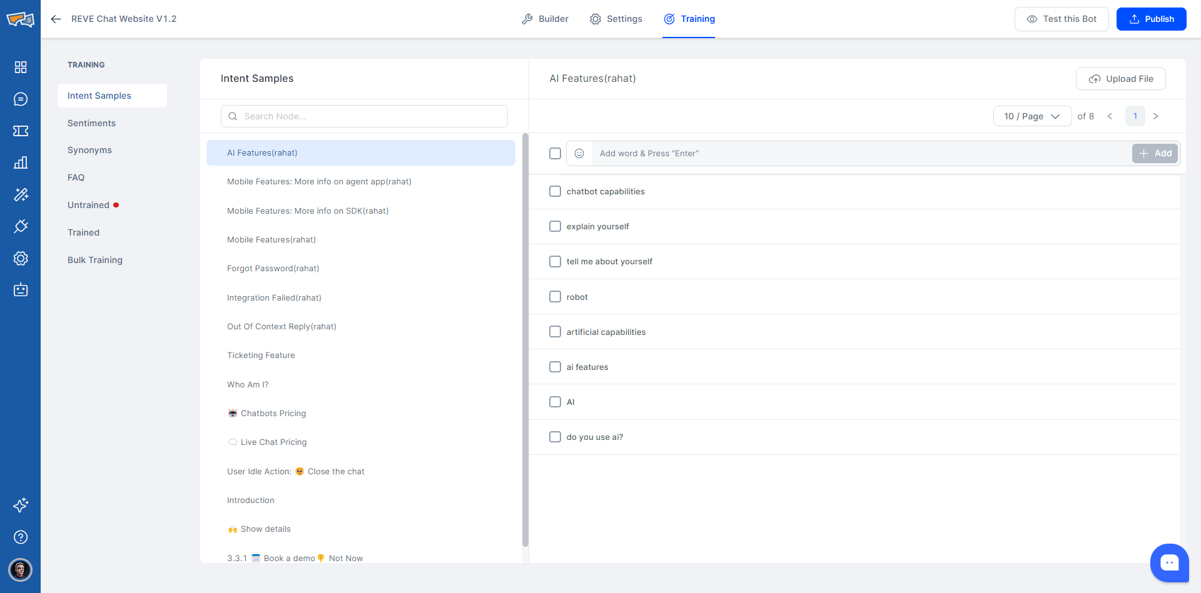
Task: Open the emoji picker in add-word field
Action: coord(579,153)
